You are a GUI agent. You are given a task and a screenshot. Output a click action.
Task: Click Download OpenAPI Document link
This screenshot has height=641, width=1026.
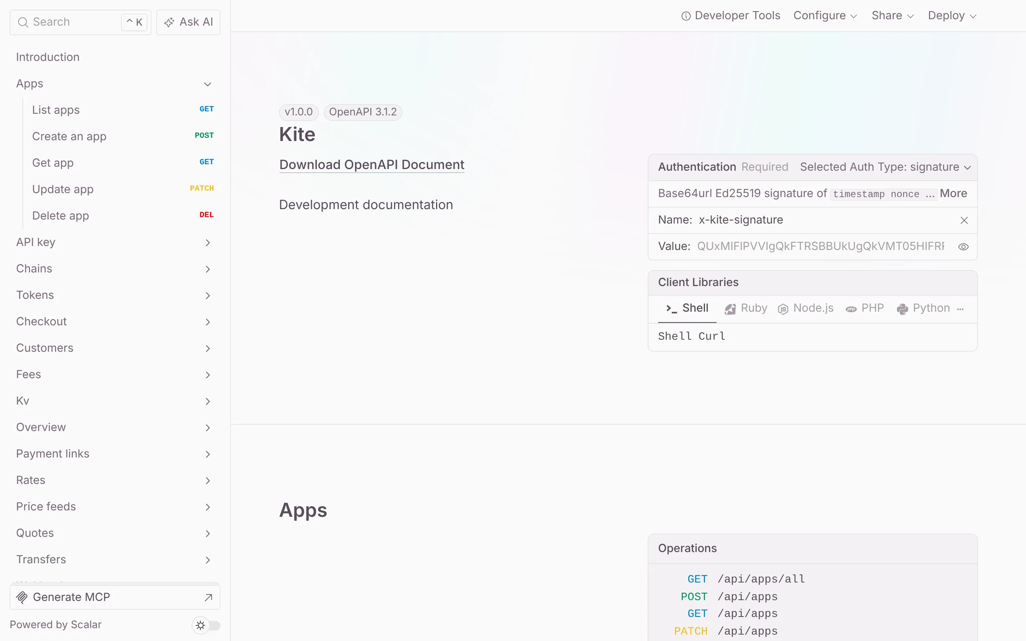tap(372, 165)
